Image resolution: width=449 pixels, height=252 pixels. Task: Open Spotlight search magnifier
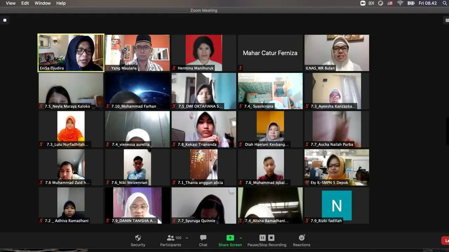coord(445,3)
